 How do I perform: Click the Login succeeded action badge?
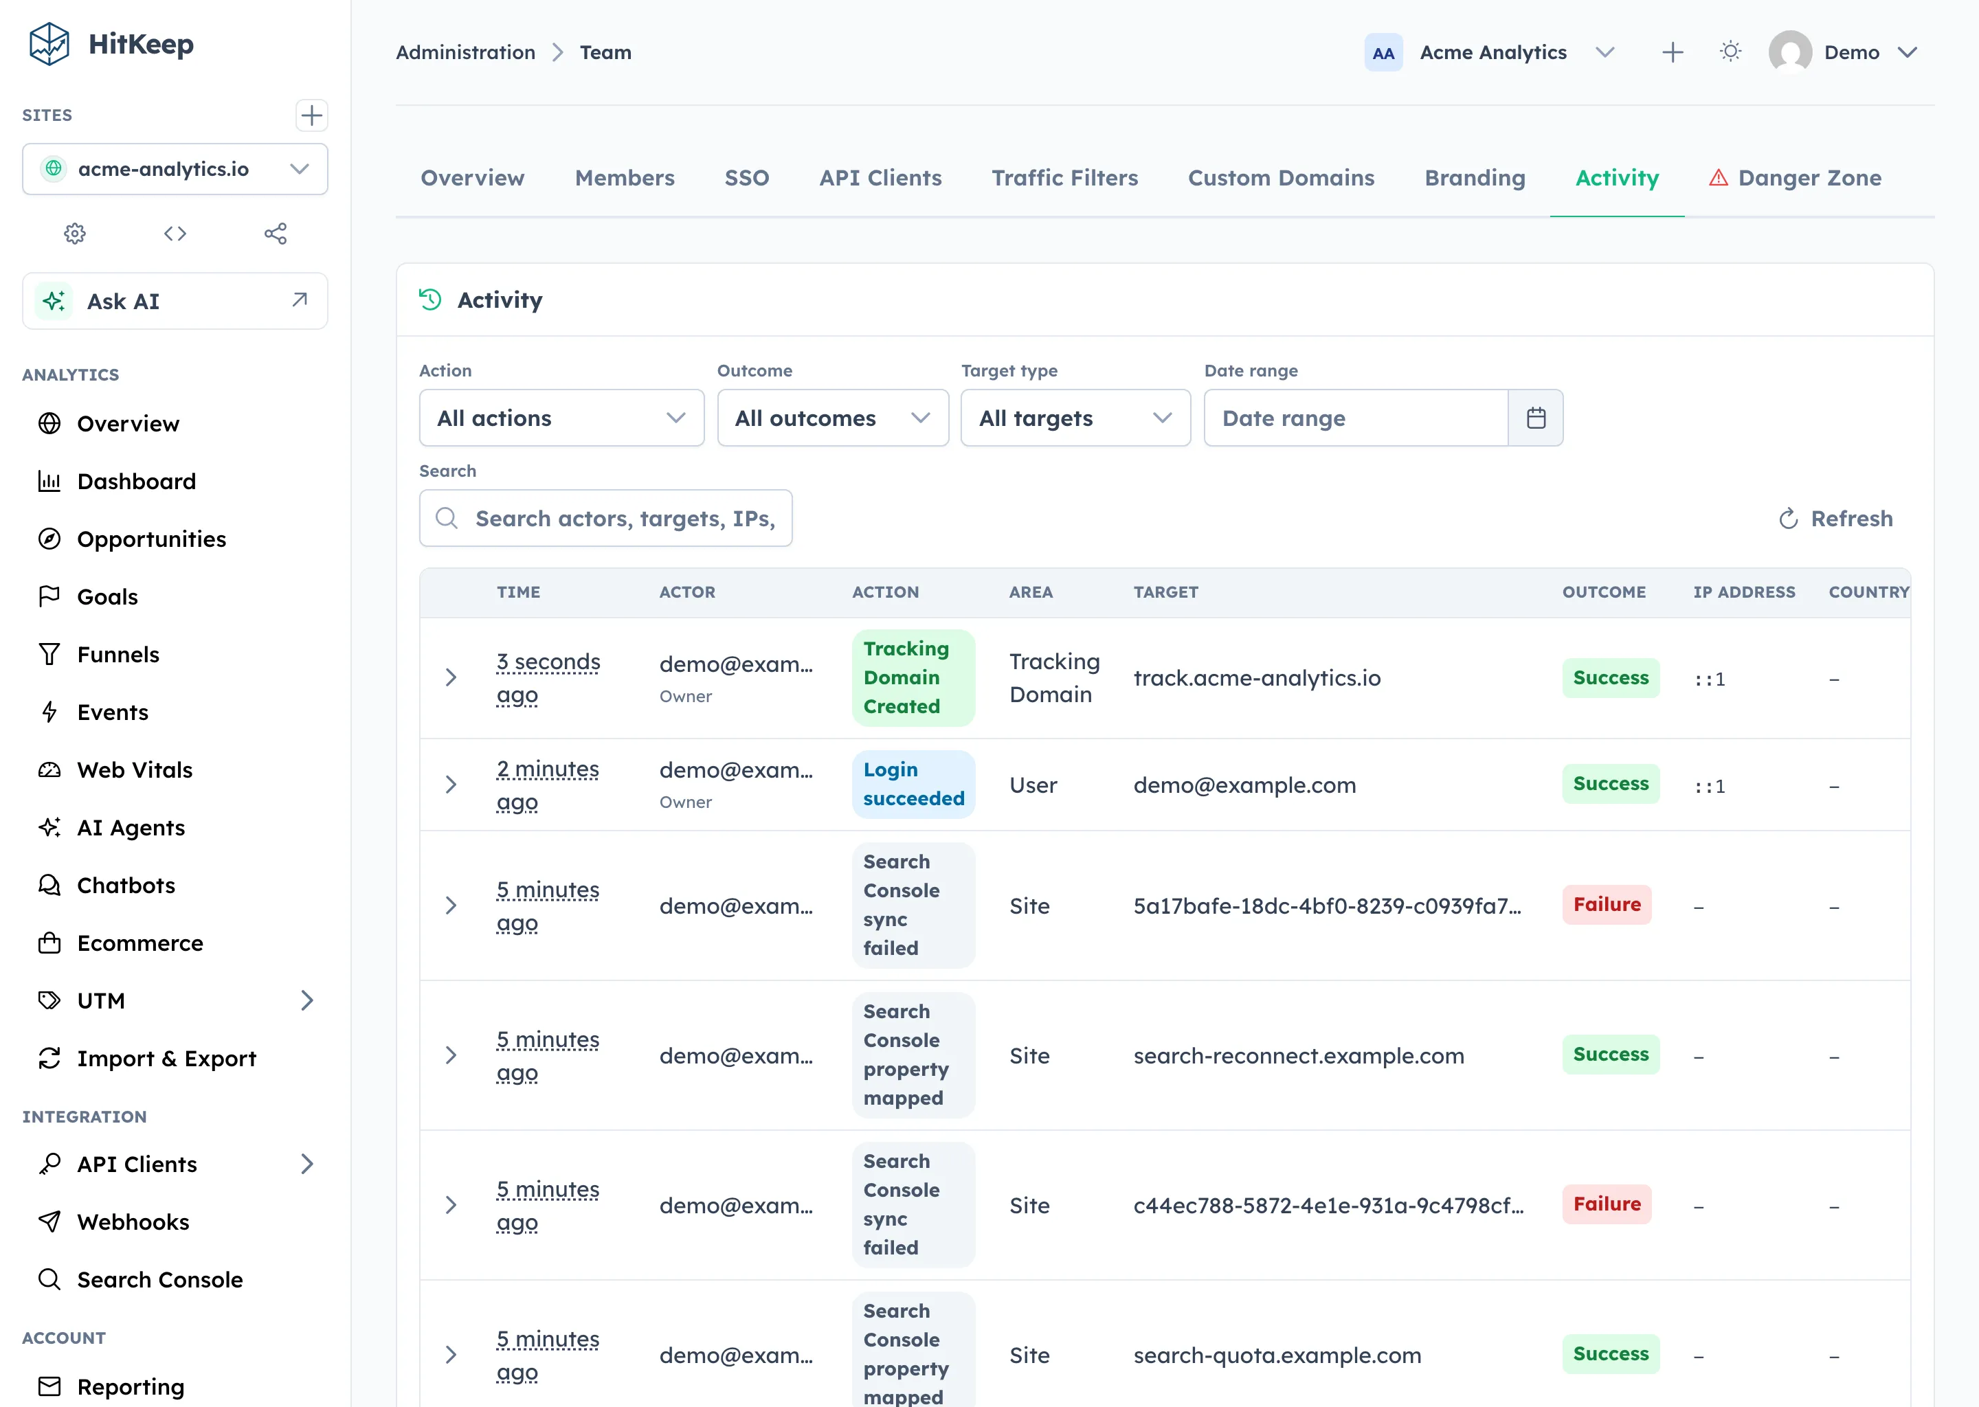coord(913,784)
